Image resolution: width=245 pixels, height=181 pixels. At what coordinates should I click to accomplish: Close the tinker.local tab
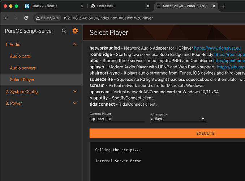[x=148, y=6]
